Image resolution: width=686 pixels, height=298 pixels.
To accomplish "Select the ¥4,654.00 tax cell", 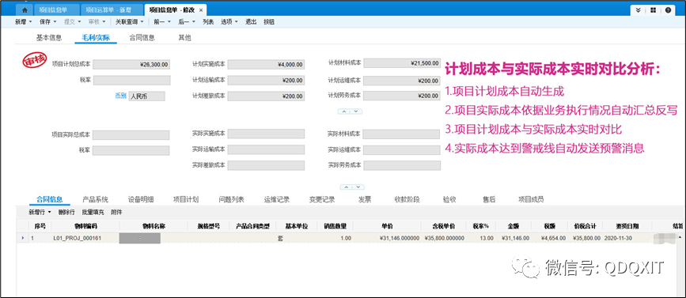I will (549, 238).
